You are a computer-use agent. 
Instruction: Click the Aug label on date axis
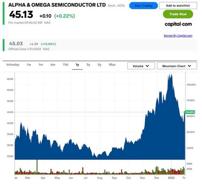pos(99,178)
